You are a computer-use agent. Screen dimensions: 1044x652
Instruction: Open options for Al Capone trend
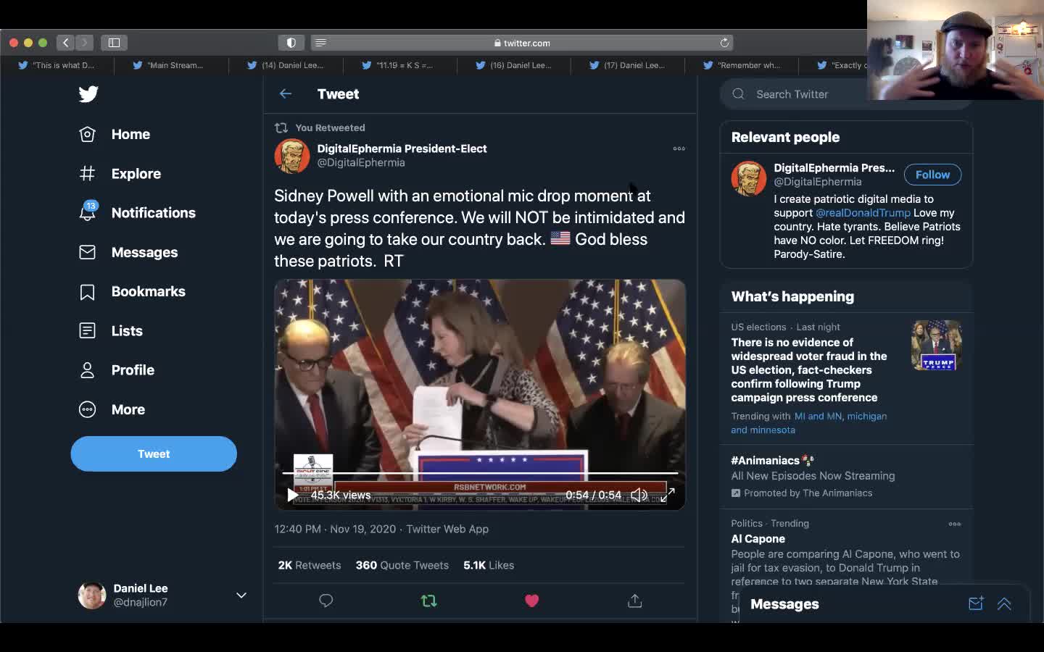point(955,524)
